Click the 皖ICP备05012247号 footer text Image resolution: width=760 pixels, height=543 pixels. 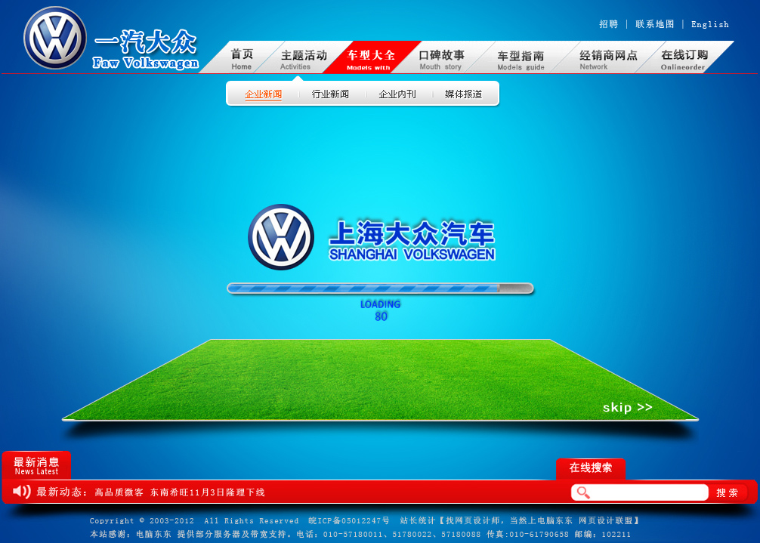pyautogui.click(x=349, y=520)
